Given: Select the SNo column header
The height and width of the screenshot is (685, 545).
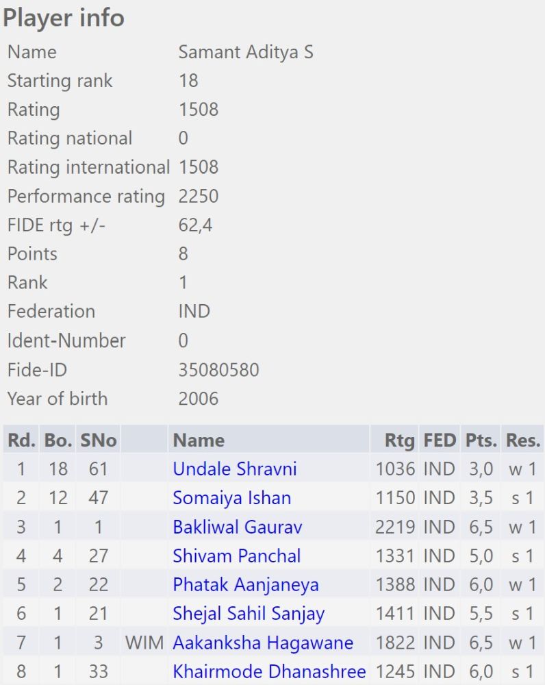Looking at the screenshot, I should coord(99,440).
